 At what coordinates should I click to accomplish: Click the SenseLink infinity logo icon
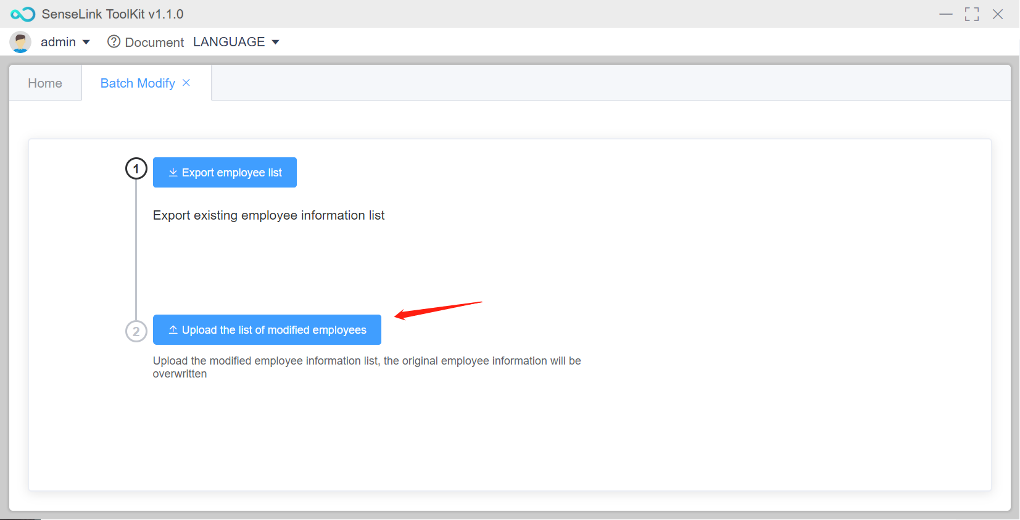tap(23, 14)
